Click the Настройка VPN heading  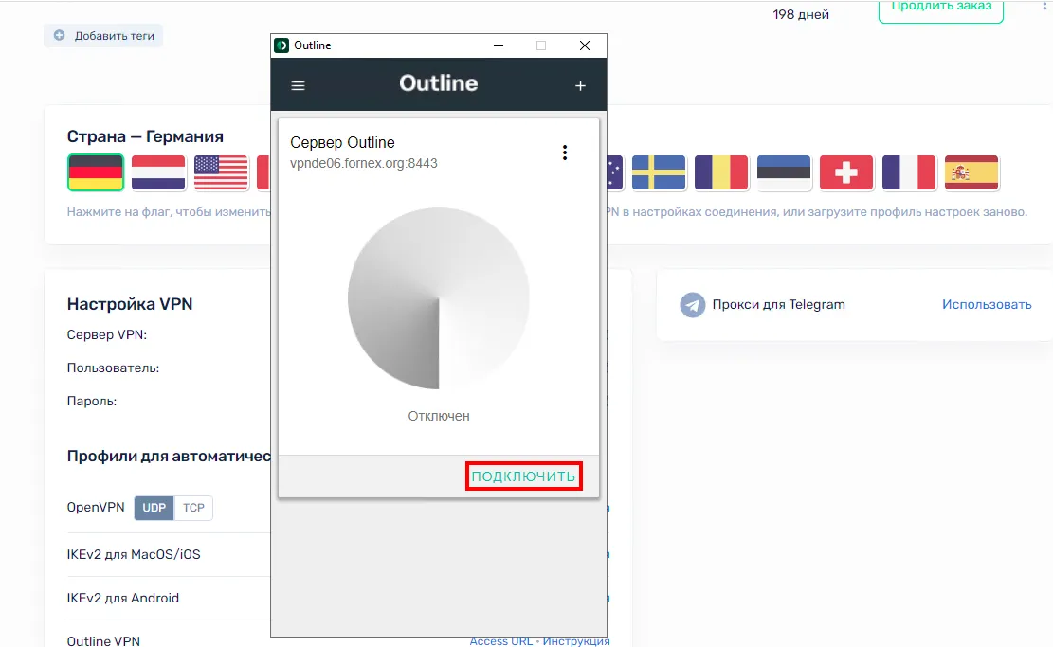tap(130, 304)
